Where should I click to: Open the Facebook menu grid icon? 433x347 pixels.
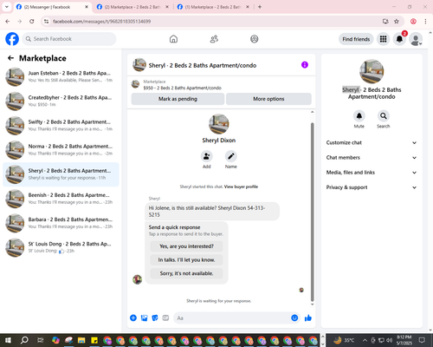coord(383,39)
